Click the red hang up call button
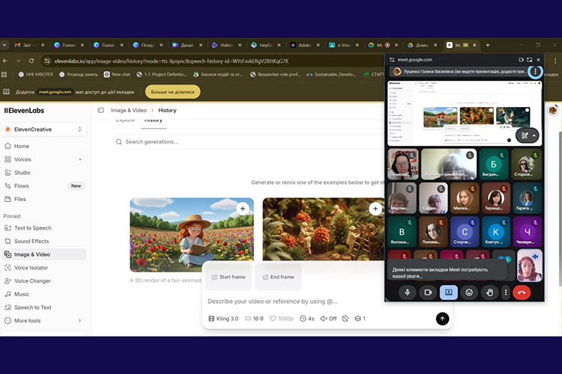 (x=522, y=292)
